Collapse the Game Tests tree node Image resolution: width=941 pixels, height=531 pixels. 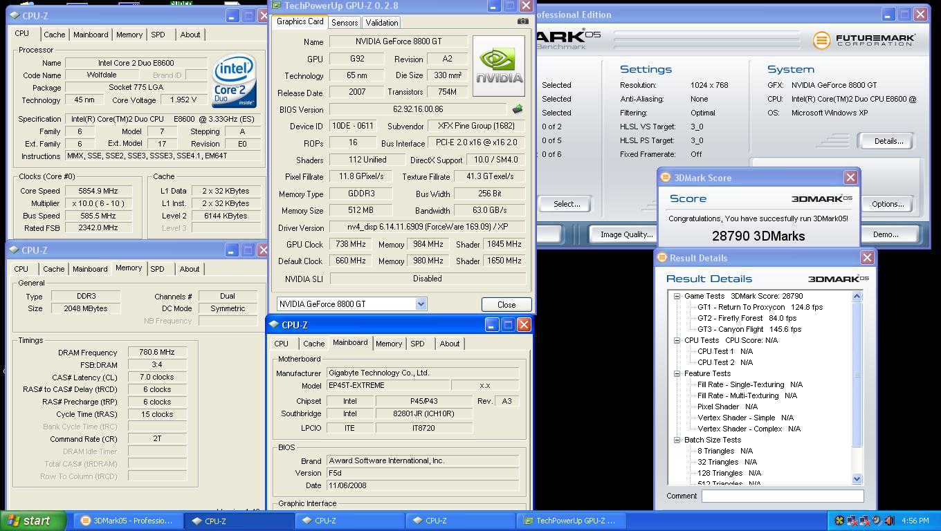(677, 296)
